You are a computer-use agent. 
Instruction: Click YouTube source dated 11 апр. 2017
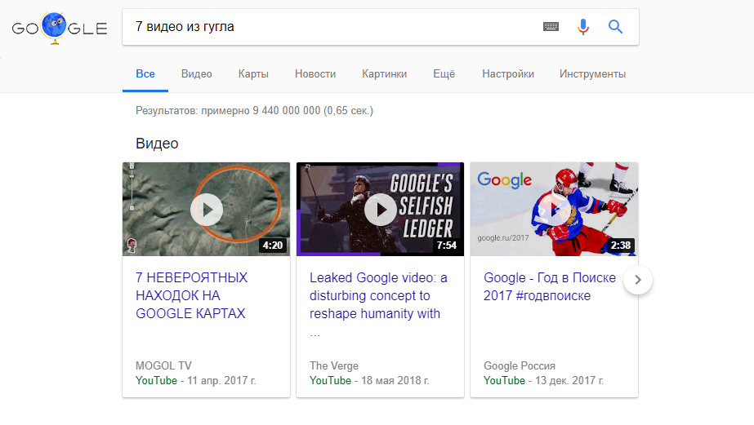click(x=156, y=380)
